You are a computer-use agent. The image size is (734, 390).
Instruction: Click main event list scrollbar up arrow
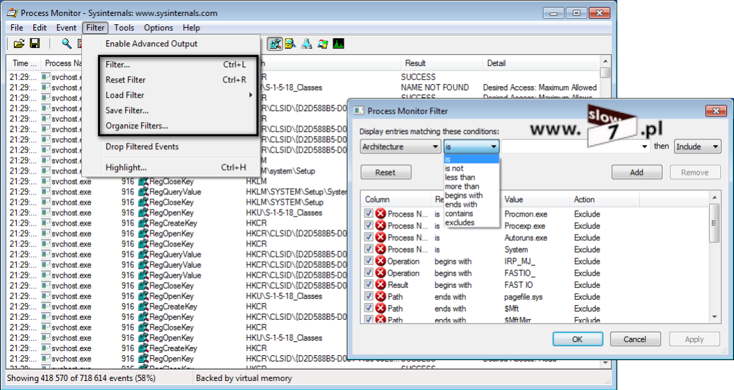pyautogui.click(x=606, y=61)
